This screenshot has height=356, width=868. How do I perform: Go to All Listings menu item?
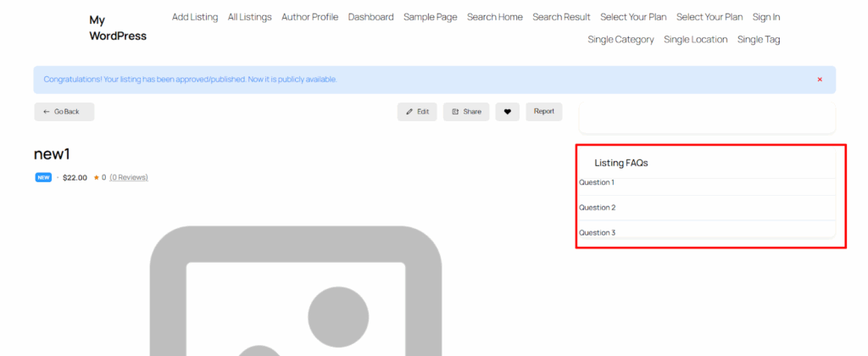click(x=249, y=17)
